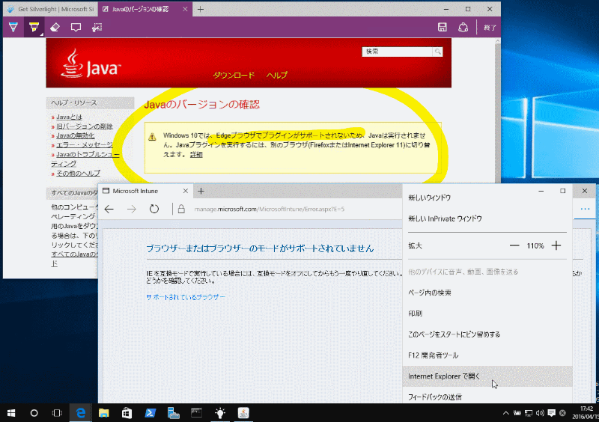Screen dimensions: 599x422
Task: Show hidden tray icons chevron
Action: point(505,413)
